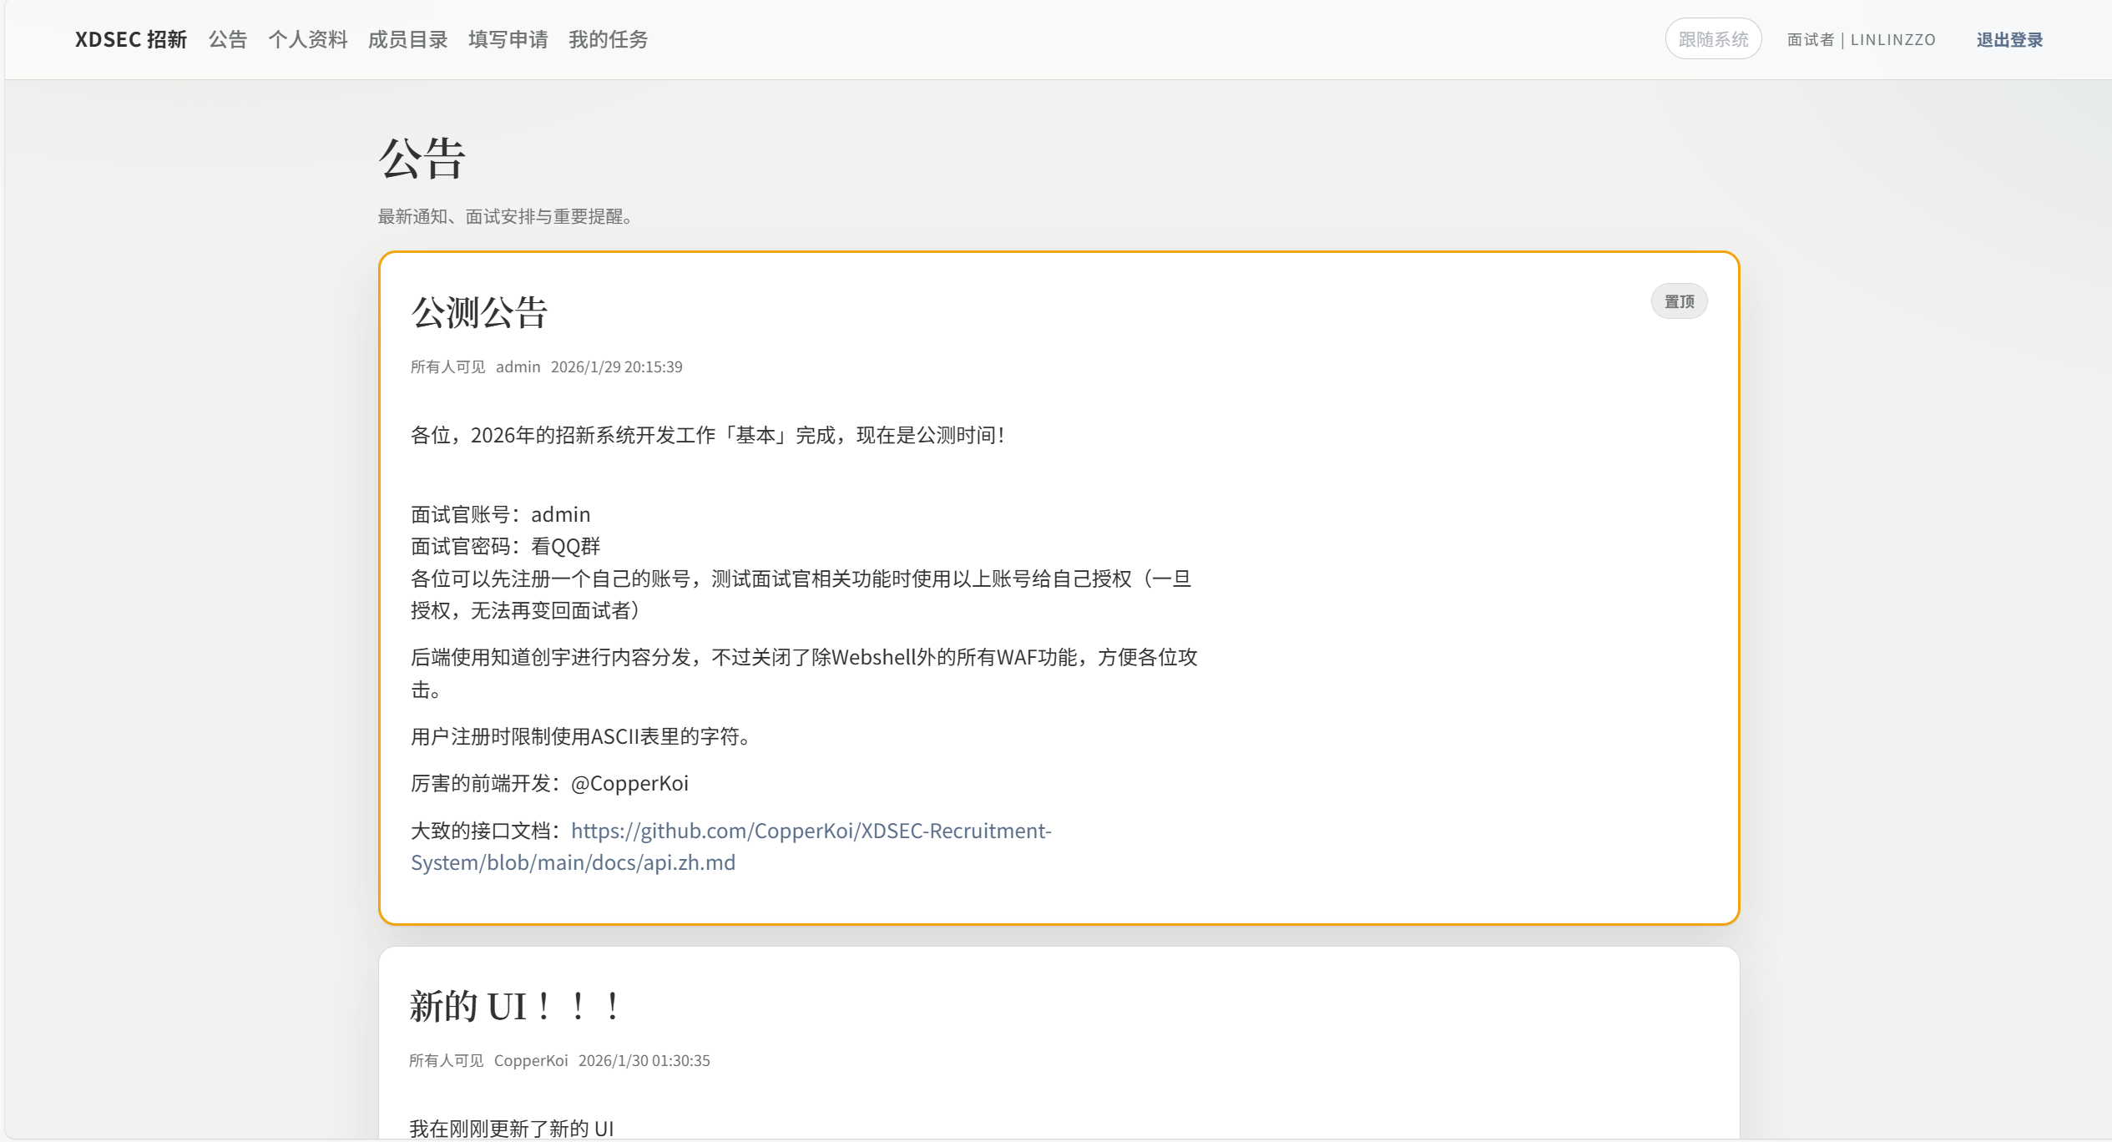The width and height of the screenshot is (2112, 1142).
Task: Open the 成员目录 page
Action: point(408,39)
